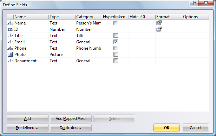The width and height of the screenshot is (216, 136).
Task: Enable Hyperlinked checkbox for Phone field
Action: tap(116, 48)
